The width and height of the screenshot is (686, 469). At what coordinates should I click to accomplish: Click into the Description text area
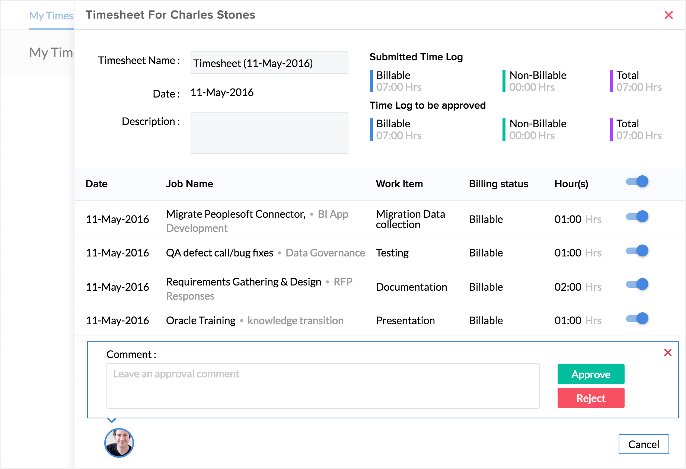click(x=269, y=133)
